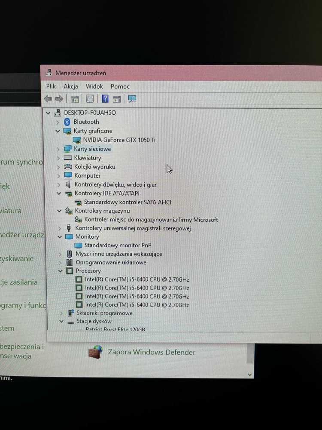
Task: Click the Back arrow toolbar icon
Action: [x=48, y=99]
